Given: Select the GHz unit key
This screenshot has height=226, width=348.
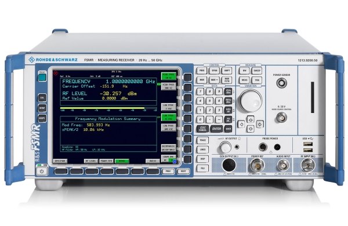Looking at the screenshot, I should pos(229,91).
